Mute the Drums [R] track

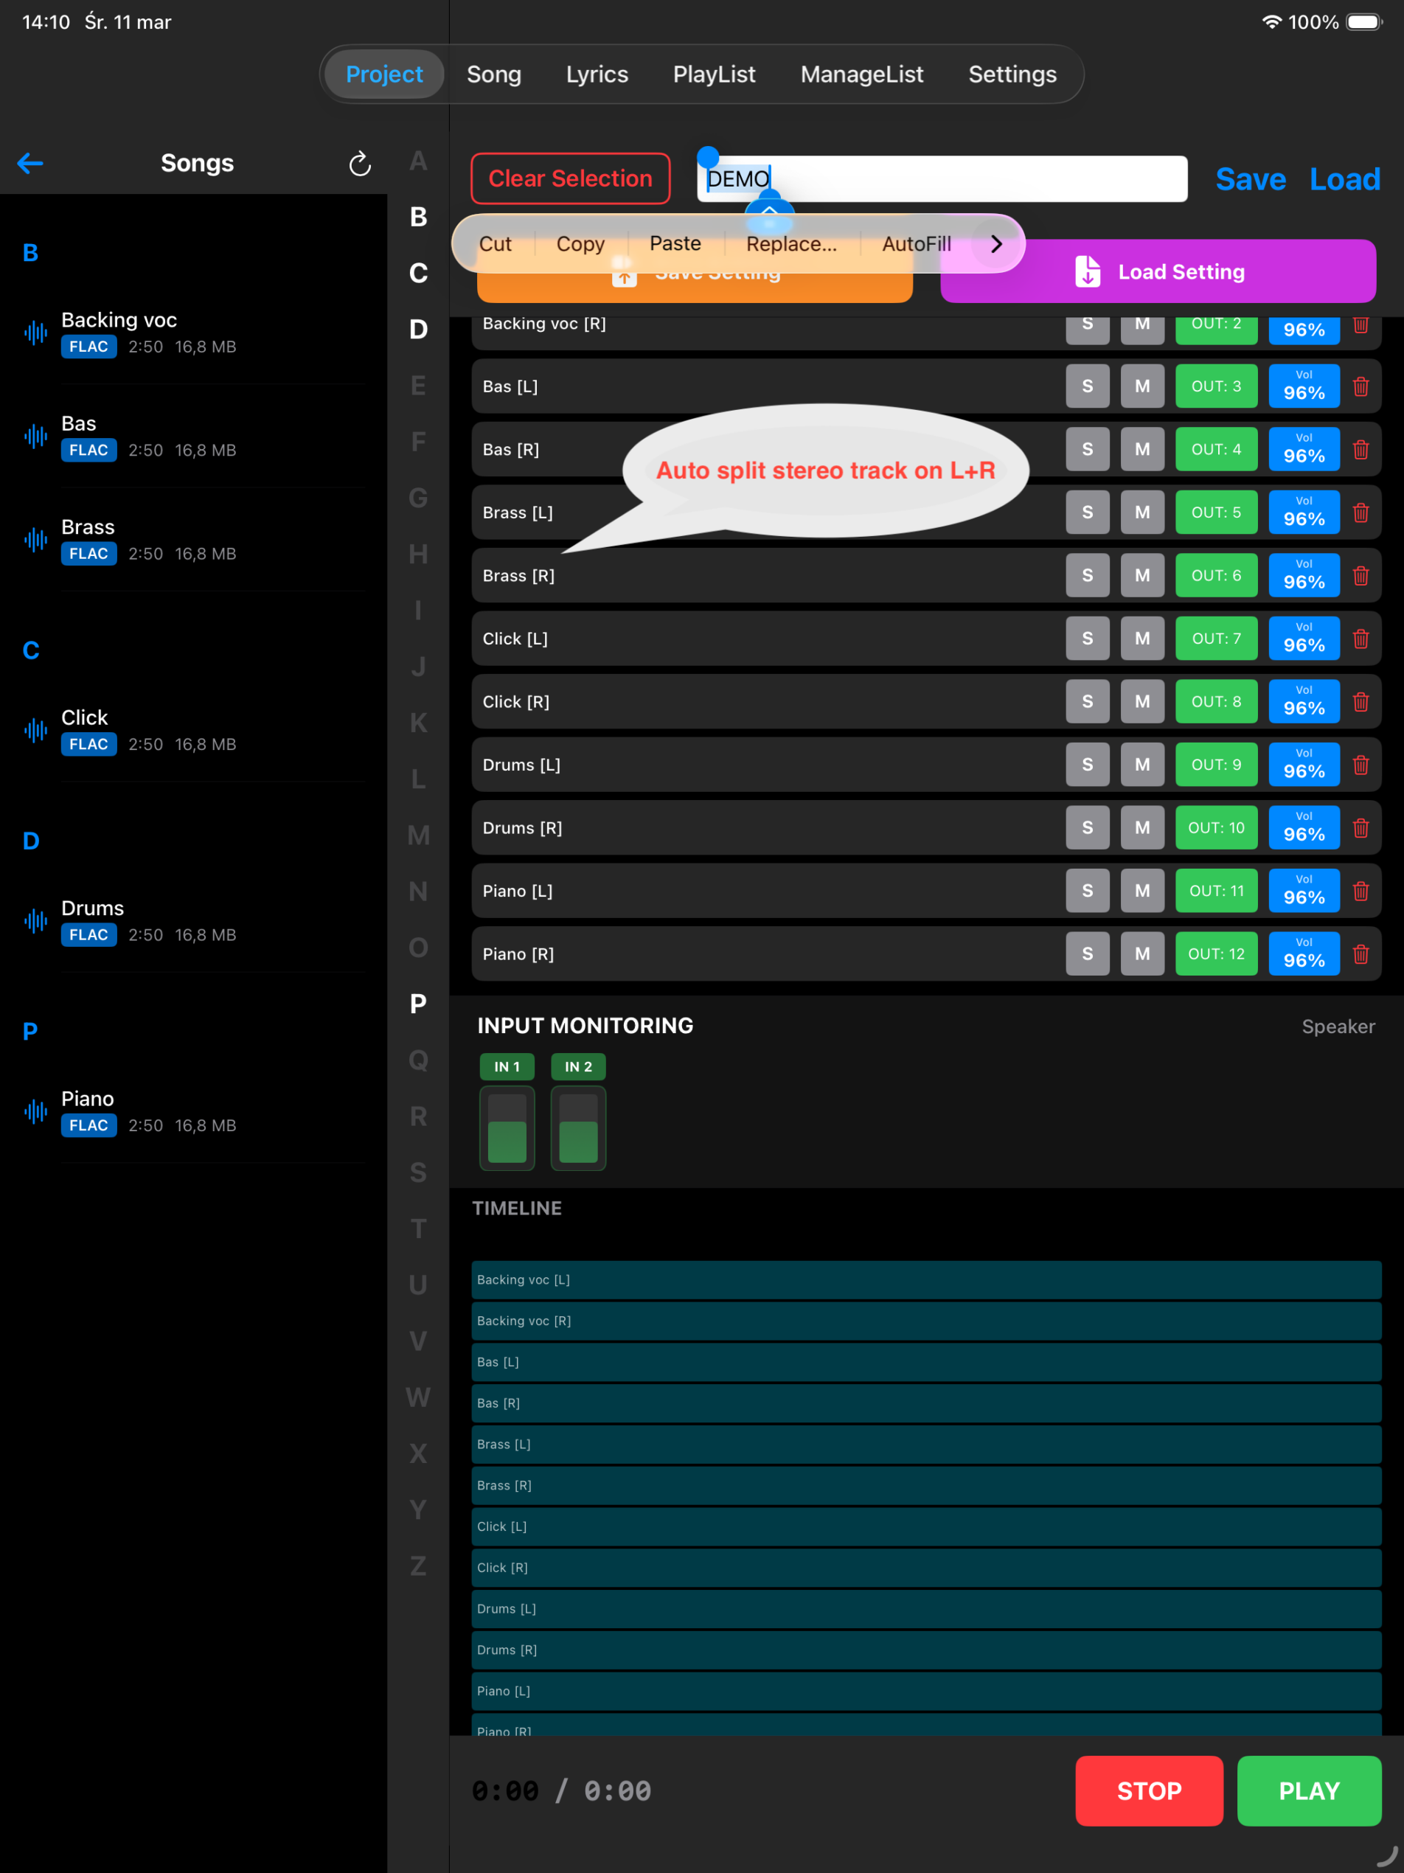[x=1142, y=827]
